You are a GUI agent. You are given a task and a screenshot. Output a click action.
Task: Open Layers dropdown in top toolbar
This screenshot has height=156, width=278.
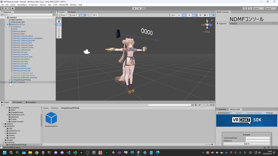click(x=259, y=8)
